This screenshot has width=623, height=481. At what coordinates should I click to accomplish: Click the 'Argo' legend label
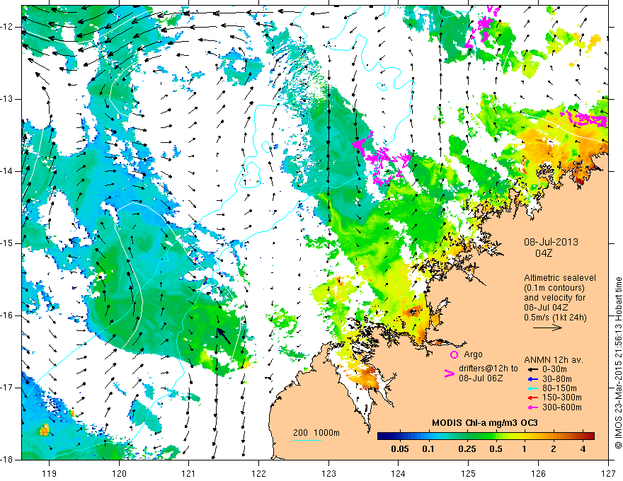(x=473, y=354)
